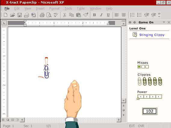Screen dimensions: 171x128
Task: Toggle Underline formatting button
Action: (108, 15)
